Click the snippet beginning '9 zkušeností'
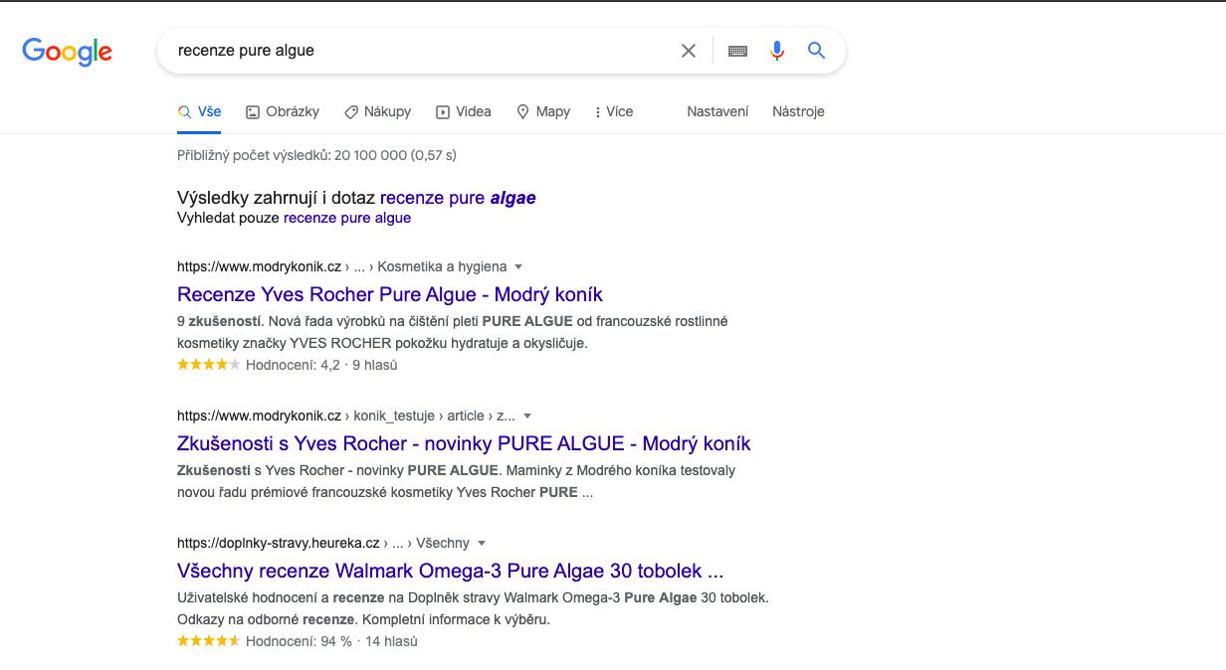The image size is (1226, 670). click(453, 332)
